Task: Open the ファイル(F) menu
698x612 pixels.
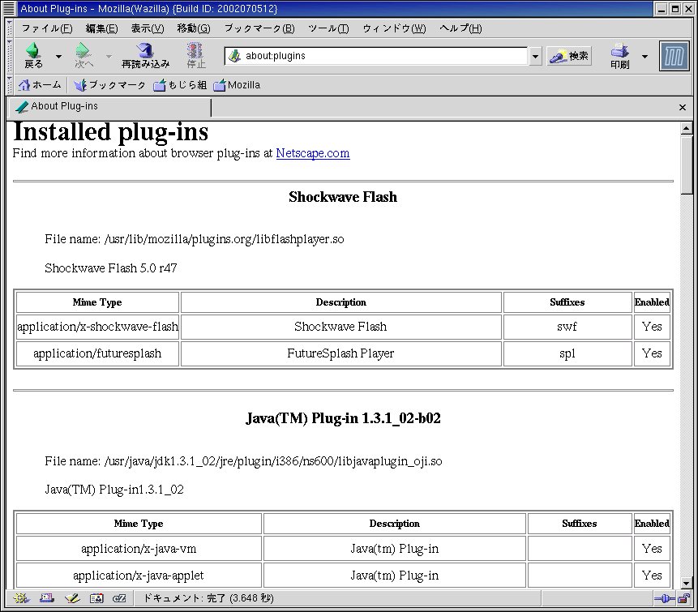Action: coord(47,28)
